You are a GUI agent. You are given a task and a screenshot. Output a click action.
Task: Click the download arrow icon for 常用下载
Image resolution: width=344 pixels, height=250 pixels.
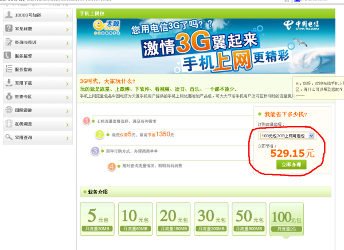tap(9, 82)
